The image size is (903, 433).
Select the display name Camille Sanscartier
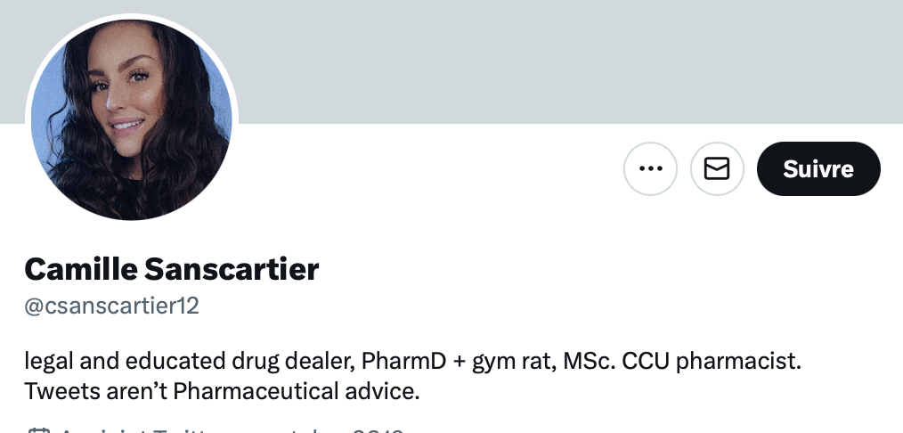(x=172, y=269)
